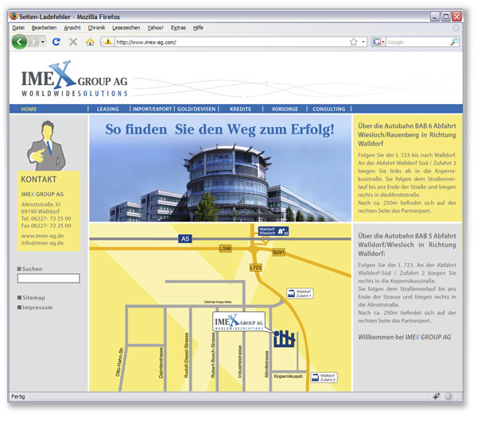Screen dimensions: 477x421
Task: Click the Forward arrow button
Action: coord(34,41)
